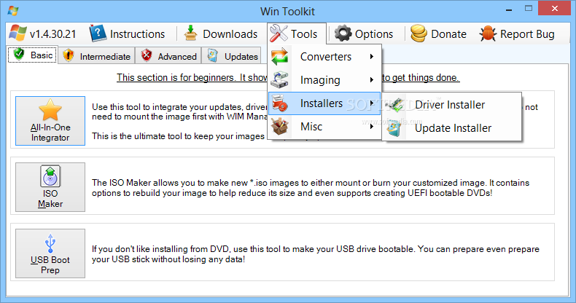Expand the Installers submenu arrow
Viewport: 576px width, 303px height.
click(372, 103)
